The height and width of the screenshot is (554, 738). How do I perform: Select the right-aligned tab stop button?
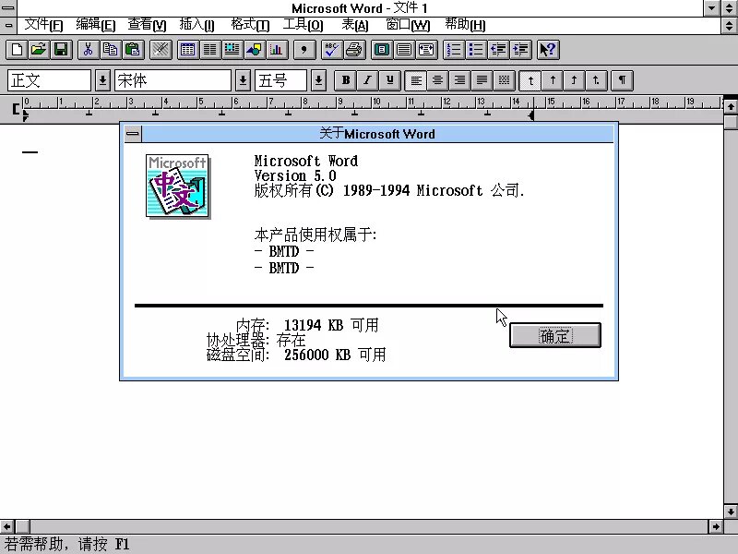tap(574, 80)
